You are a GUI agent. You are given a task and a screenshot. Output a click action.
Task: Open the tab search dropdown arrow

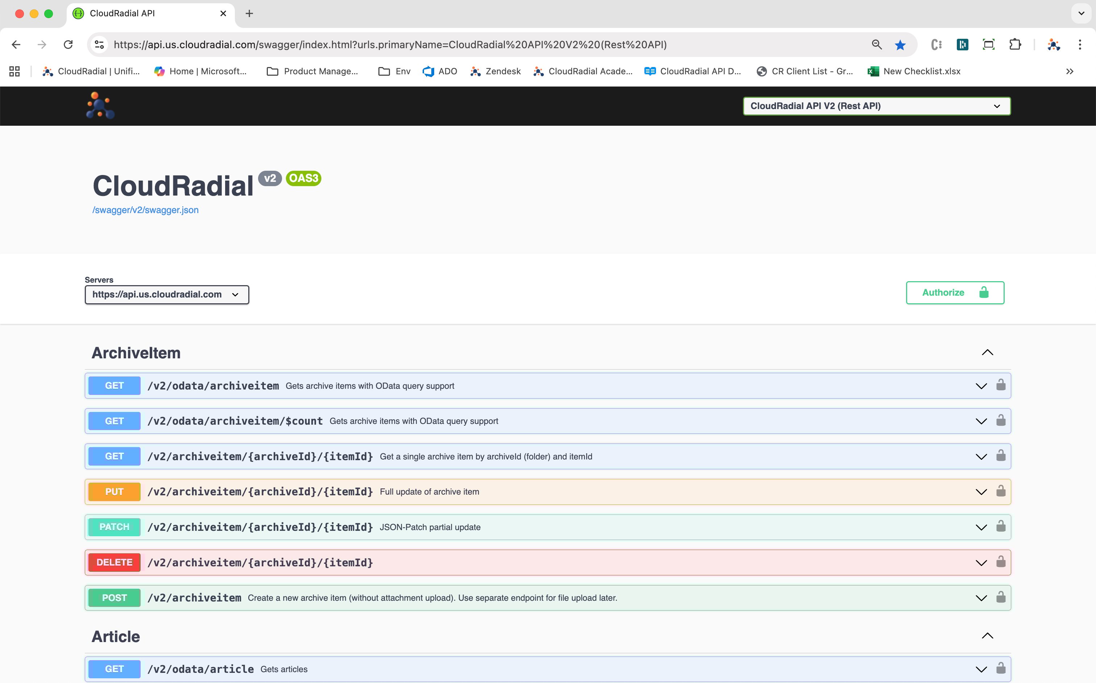click(x=1081, y=13)
